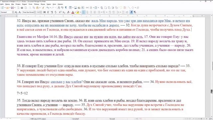Redo the last undone action
This screenshot has width=213, height=120.
(x=53, y=8)
